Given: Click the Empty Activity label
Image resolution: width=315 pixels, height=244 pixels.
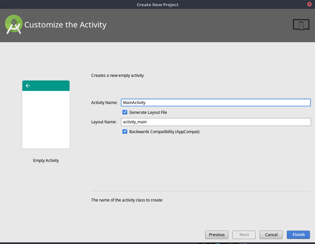Looking at the screenshot, I should click(x=46, y=160).
